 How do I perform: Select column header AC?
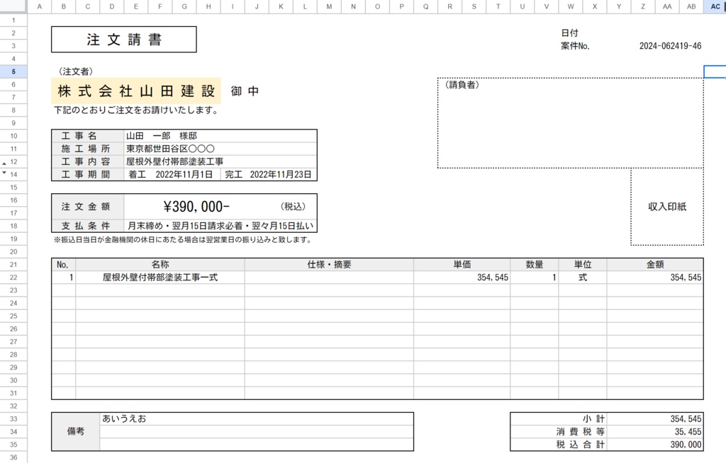point(714,6)
